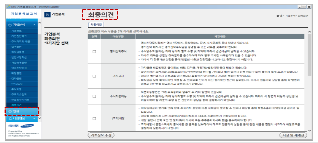318x143 pixels.
Task: Click the 저장 및 재계산 button
Action: [293, 135]
